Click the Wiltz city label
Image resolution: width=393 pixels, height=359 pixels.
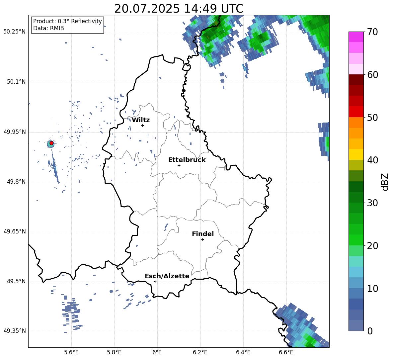[141, 120]
